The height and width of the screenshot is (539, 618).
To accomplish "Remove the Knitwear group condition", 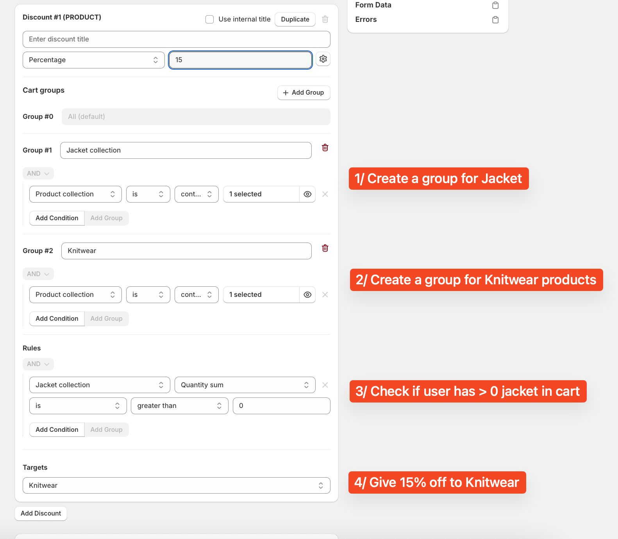I will (325, 295).
